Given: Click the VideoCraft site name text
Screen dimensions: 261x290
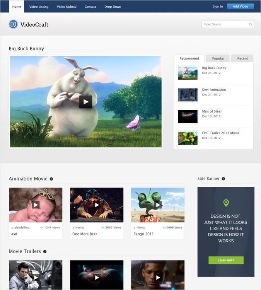Looking at the screenshot, I should 34,24.
